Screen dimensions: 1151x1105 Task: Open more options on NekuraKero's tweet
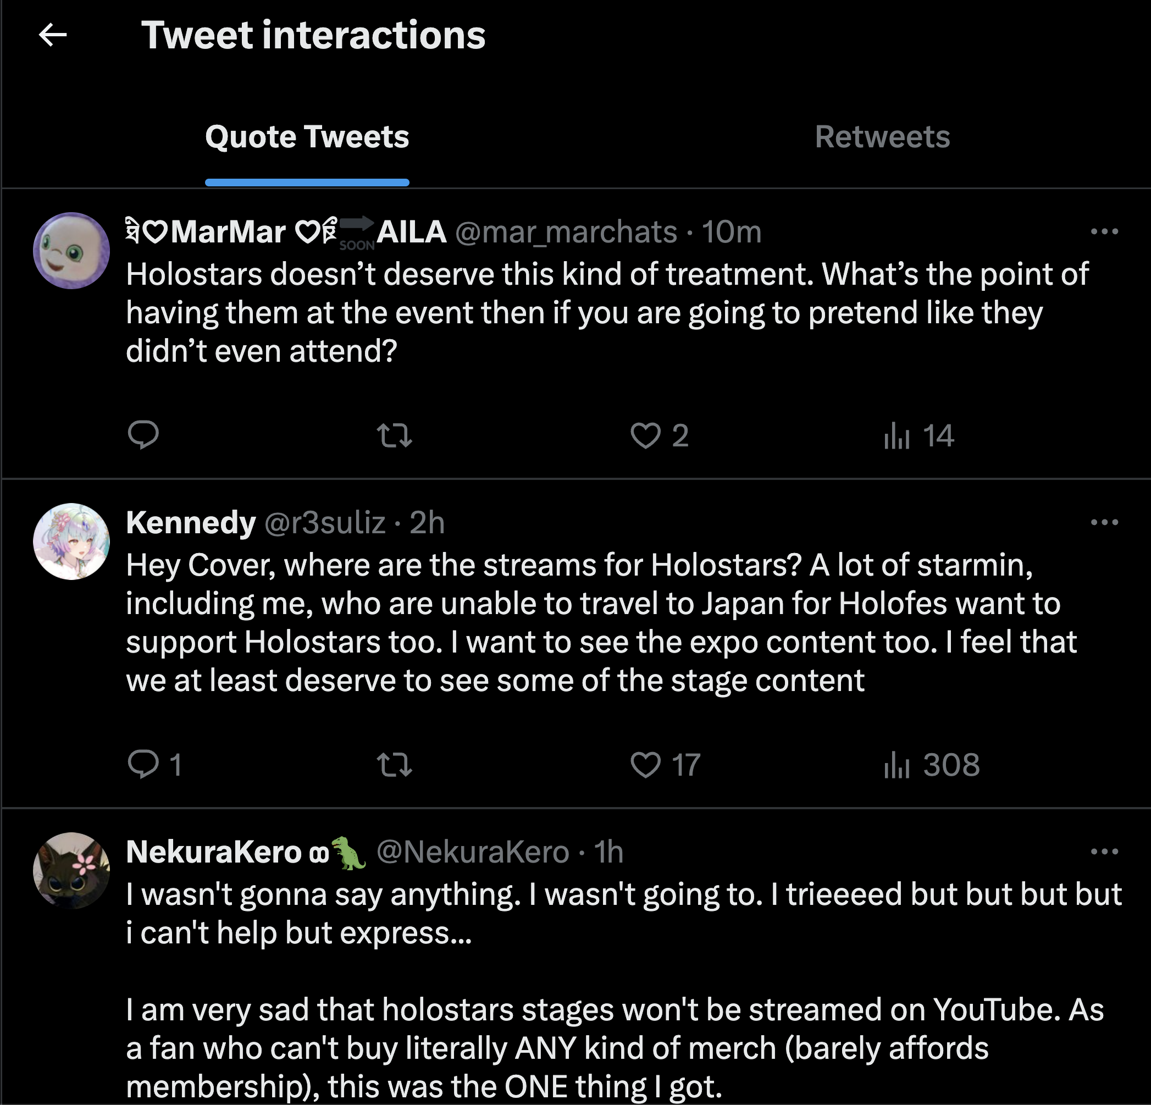click(1104, 851)
